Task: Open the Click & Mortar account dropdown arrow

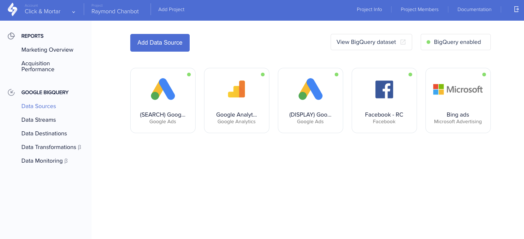Action: [x=73, y=12]
